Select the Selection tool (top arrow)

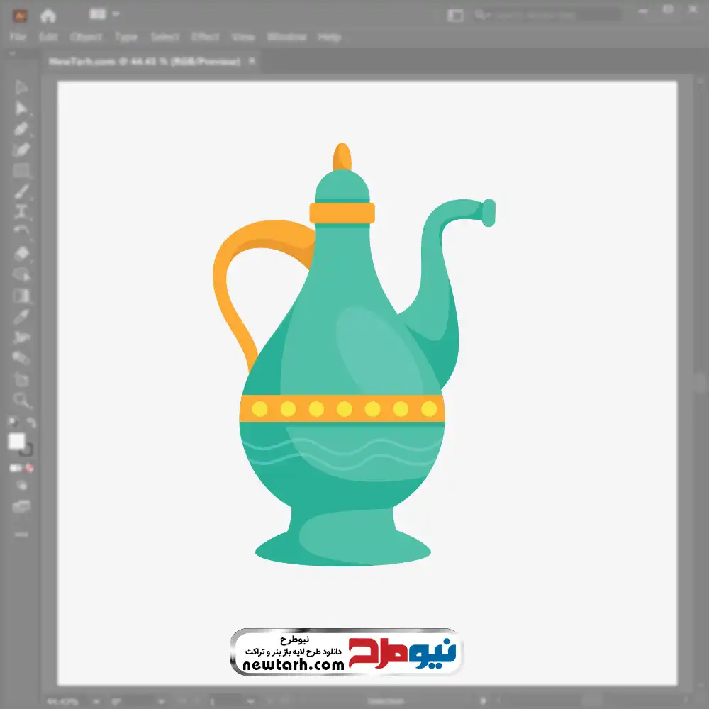click(x=22, y=87)
